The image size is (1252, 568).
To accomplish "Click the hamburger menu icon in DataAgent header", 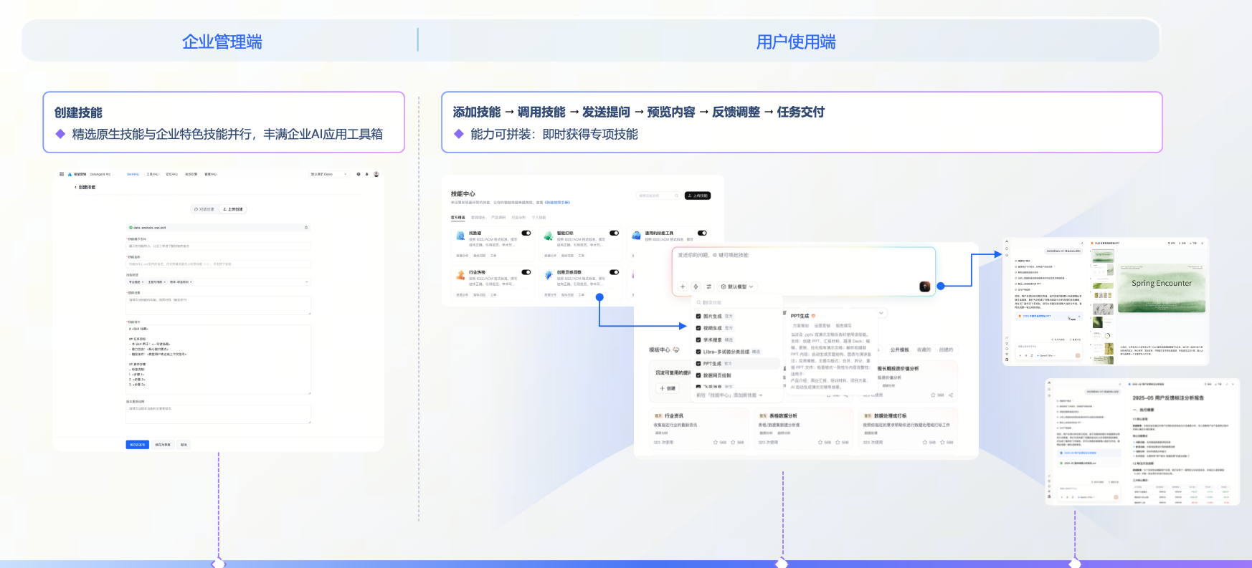I will pyautogui.click(x=62, y=174).
